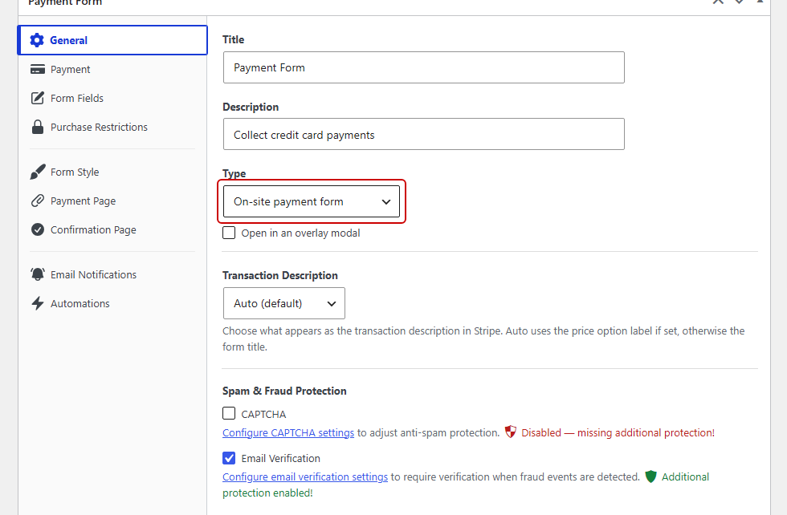Click the Purchase Restrictions lock icon

click(x=38, y=127)
